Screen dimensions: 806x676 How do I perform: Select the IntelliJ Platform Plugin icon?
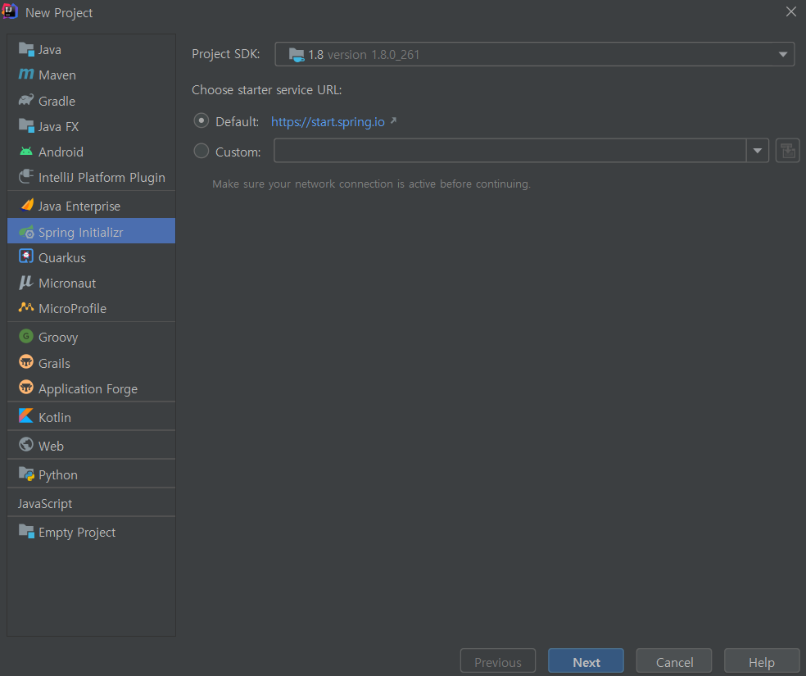(26, 177)
